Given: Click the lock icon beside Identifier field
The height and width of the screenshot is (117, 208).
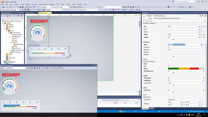Looking at the screenshot, I should tap(205, 16).
